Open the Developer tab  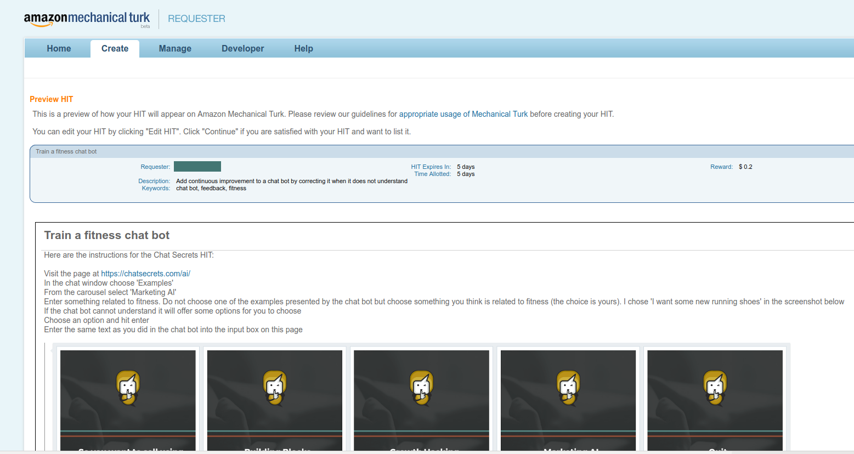coord(243,48)
